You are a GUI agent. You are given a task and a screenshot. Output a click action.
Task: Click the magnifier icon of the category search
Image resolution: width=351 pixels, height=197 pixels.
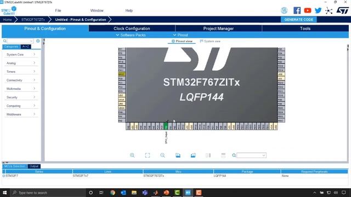click(5, 41)
